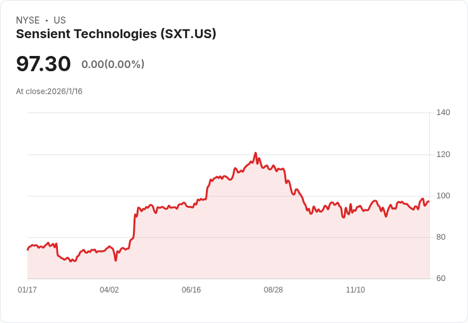Screen dimensions: 468x323
Task: Click the 0.00(0.00%) change text
Action: (x=113, y=64)
